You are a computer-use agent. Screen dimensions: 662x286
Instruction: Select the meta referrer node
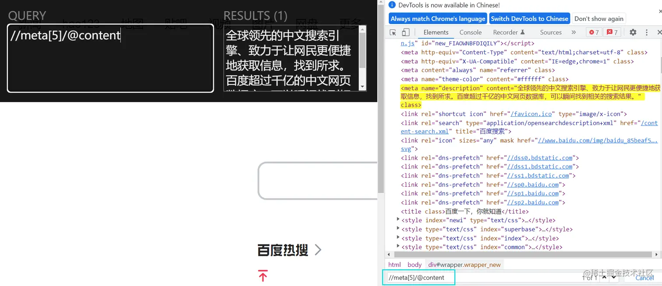(x=478, y=70)
